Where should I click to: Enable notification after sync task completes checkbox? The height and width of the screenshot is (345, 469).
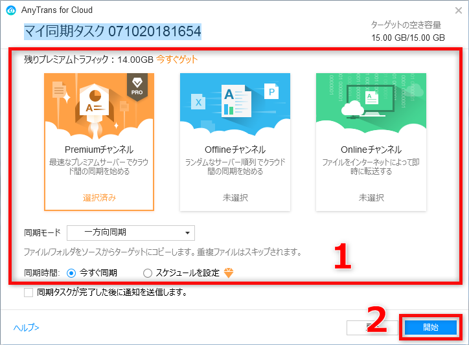click(x=29, y=293)
